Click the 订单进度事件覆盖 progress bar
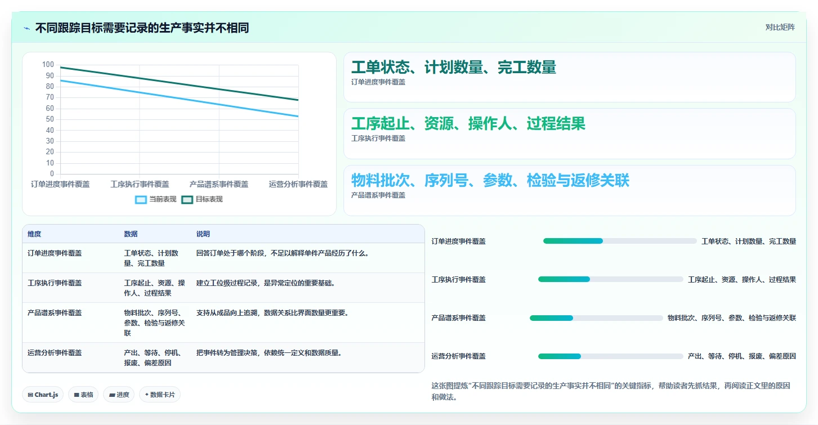The height and width of the screenshot is (425, 818). 620,241
